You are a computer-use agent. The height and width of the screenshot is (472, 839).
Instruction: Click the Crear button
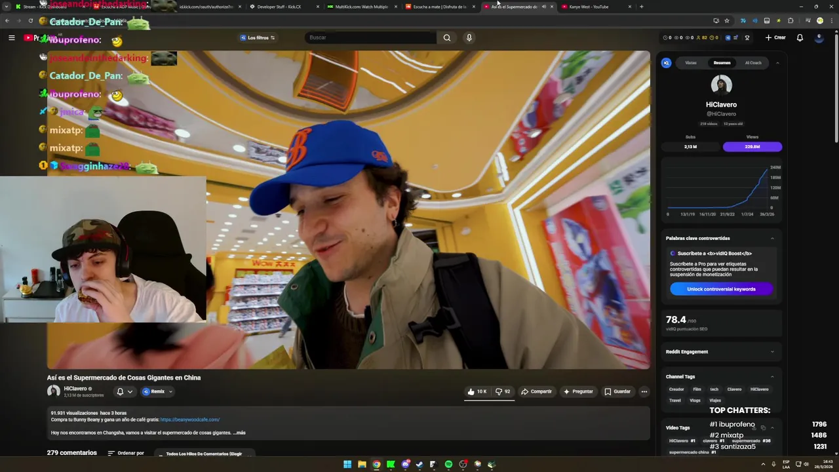775,37
